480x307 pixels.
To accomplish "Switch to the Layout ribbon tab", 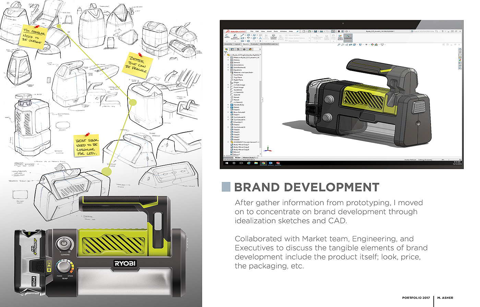I will 237,44.
